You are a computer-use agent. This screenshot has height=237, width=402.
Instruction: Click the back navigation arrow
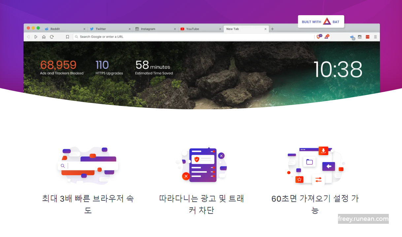(x=28, y=37)
